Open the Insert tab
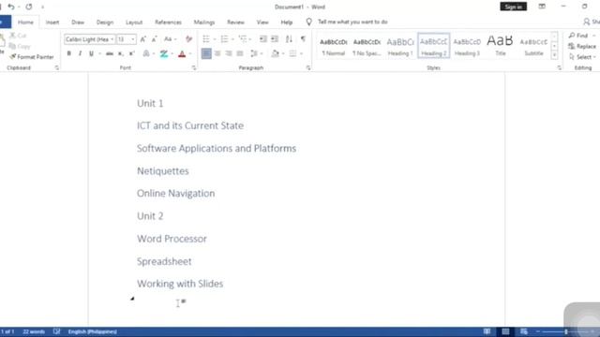This screenshot has width=600, height=337. pos(52,22)
